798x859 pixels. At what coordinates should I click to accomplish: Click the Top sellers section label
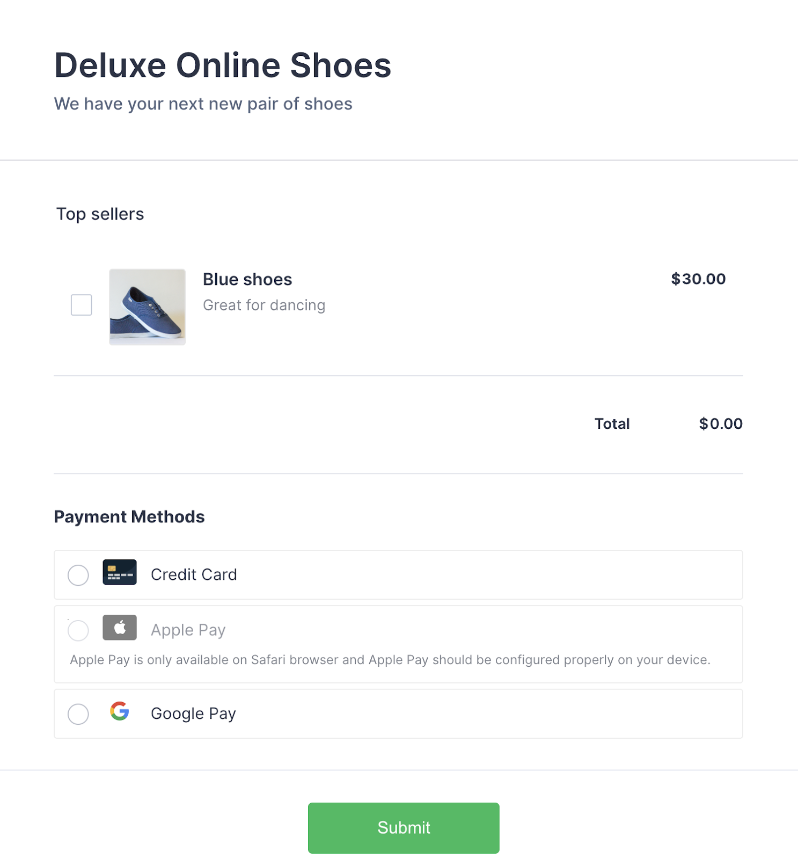point(100,214)
